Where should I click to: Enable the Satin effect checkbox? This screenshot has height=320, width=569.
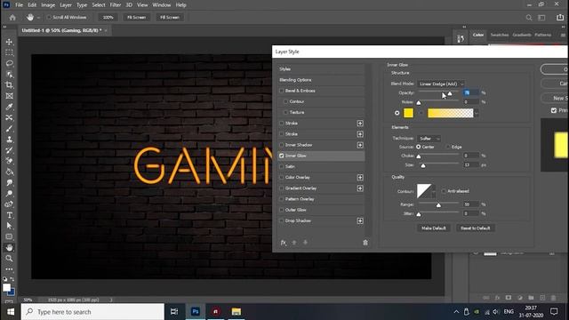tap(282, 166)
